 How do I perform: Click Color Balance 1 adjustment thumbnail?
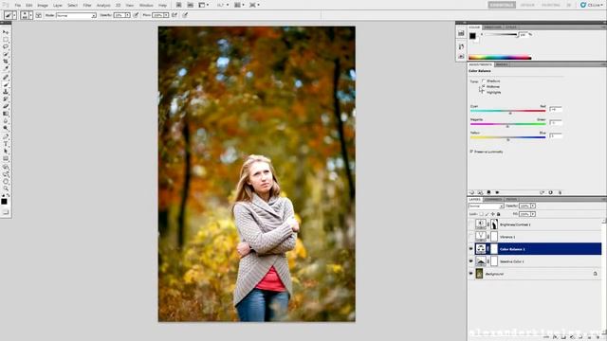pos(481,249)
